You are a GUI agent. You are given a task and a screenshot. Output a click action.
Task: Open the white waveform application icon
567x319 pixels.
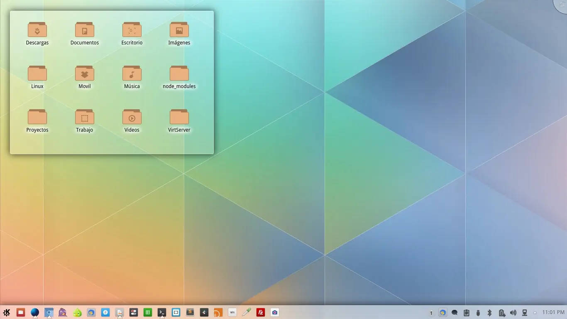[x=232, y=312]
